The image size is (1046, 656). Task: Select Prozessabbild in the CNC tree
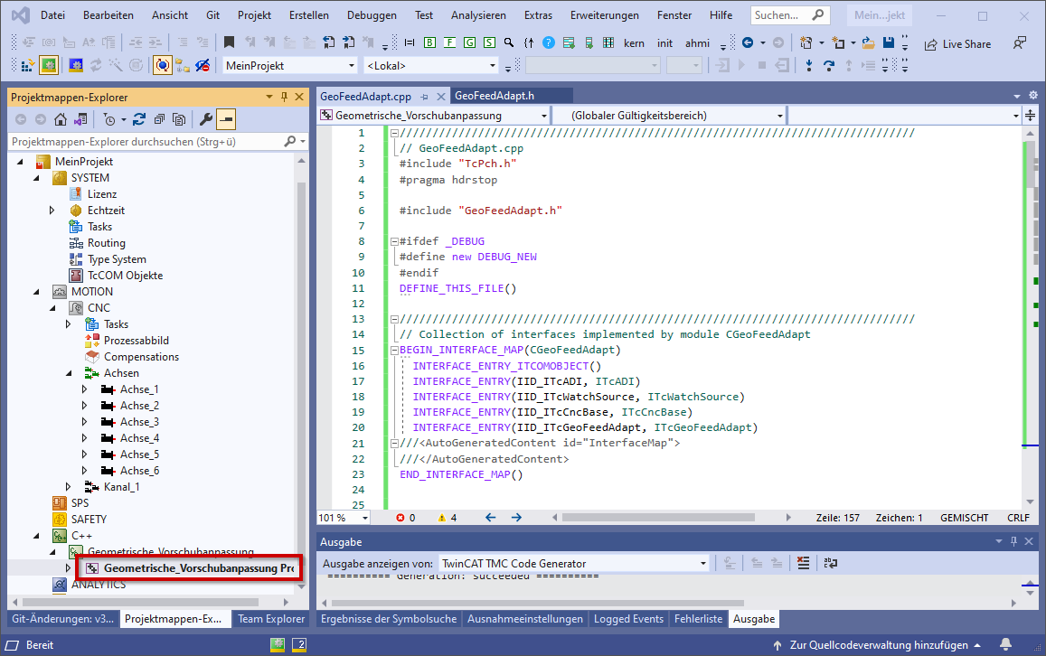[x=137, y=340]
